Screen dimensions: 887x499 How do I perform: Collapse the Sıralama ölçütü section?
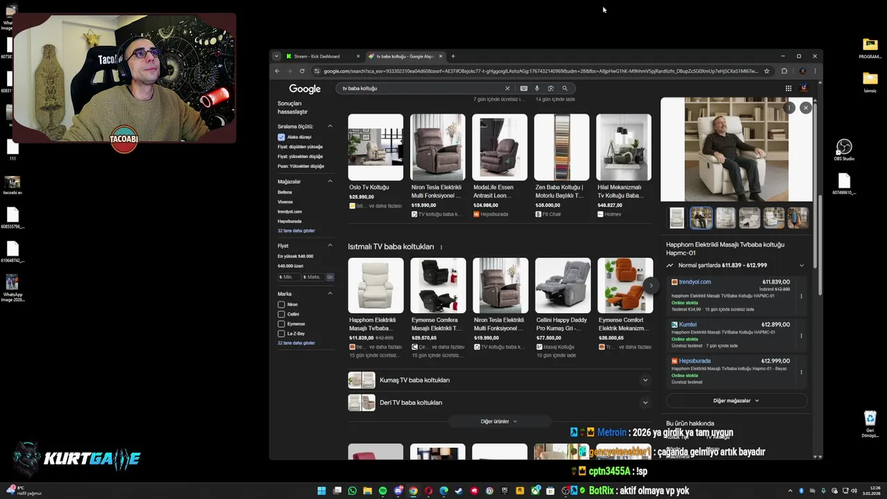click(x=330, y=126)
